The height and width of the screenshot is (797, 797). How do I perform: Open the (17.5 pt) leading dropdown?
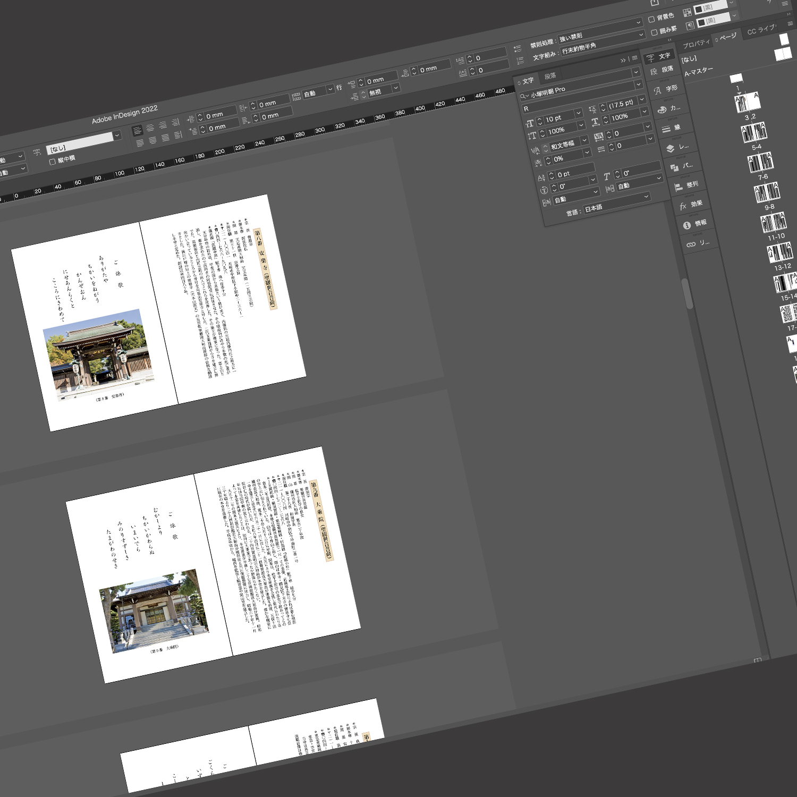pos(642,100)
